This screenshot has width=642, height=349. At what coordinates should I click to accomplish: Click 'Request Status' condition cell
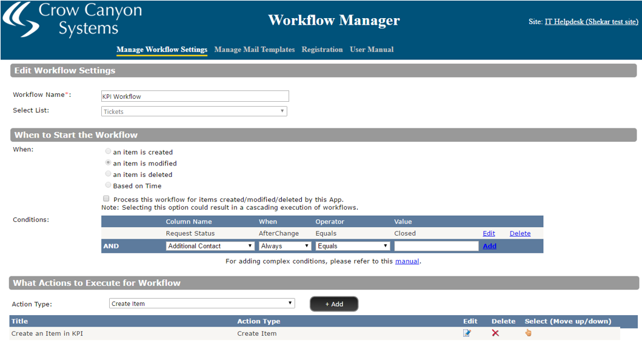tap(190, 233)
